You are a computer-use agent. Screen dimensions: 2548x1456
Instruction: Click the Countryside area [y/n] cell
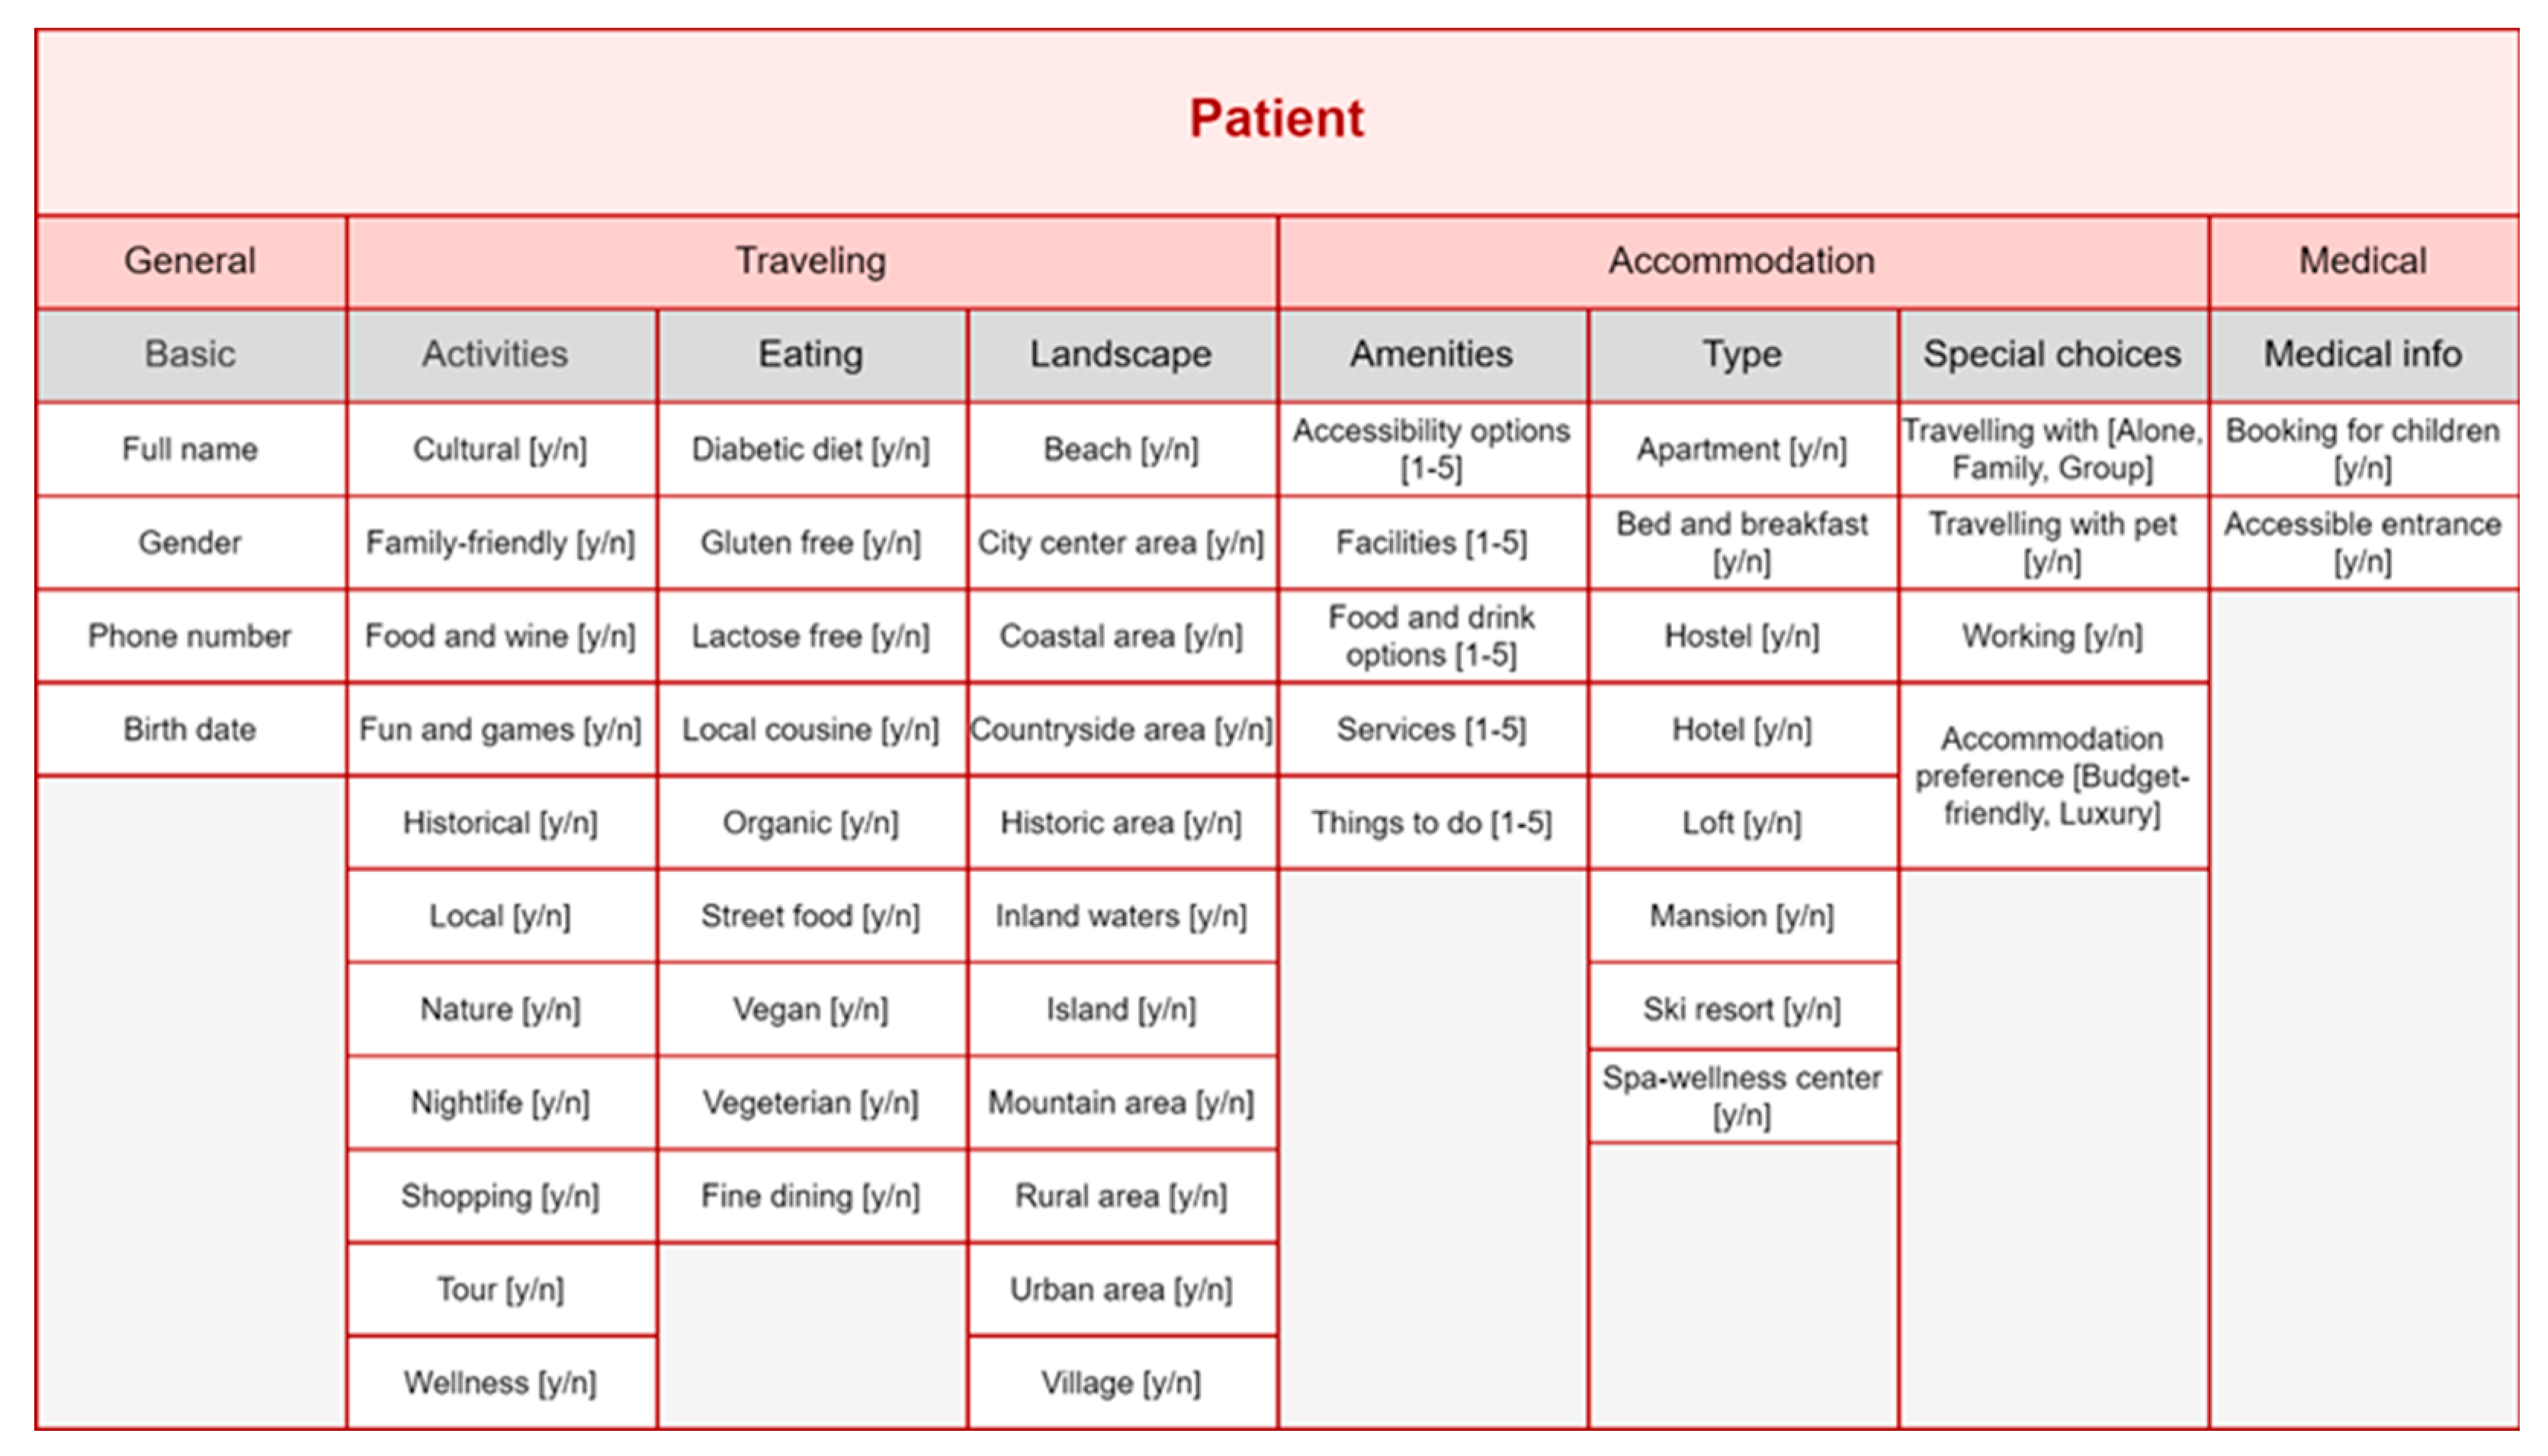click(x=1121, y=730)
